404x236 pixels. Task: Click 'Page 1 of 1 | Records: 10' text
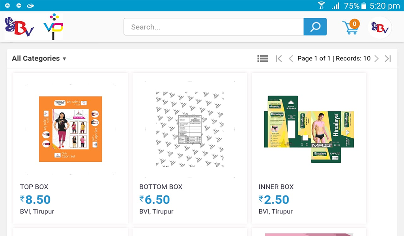[334, 59]
